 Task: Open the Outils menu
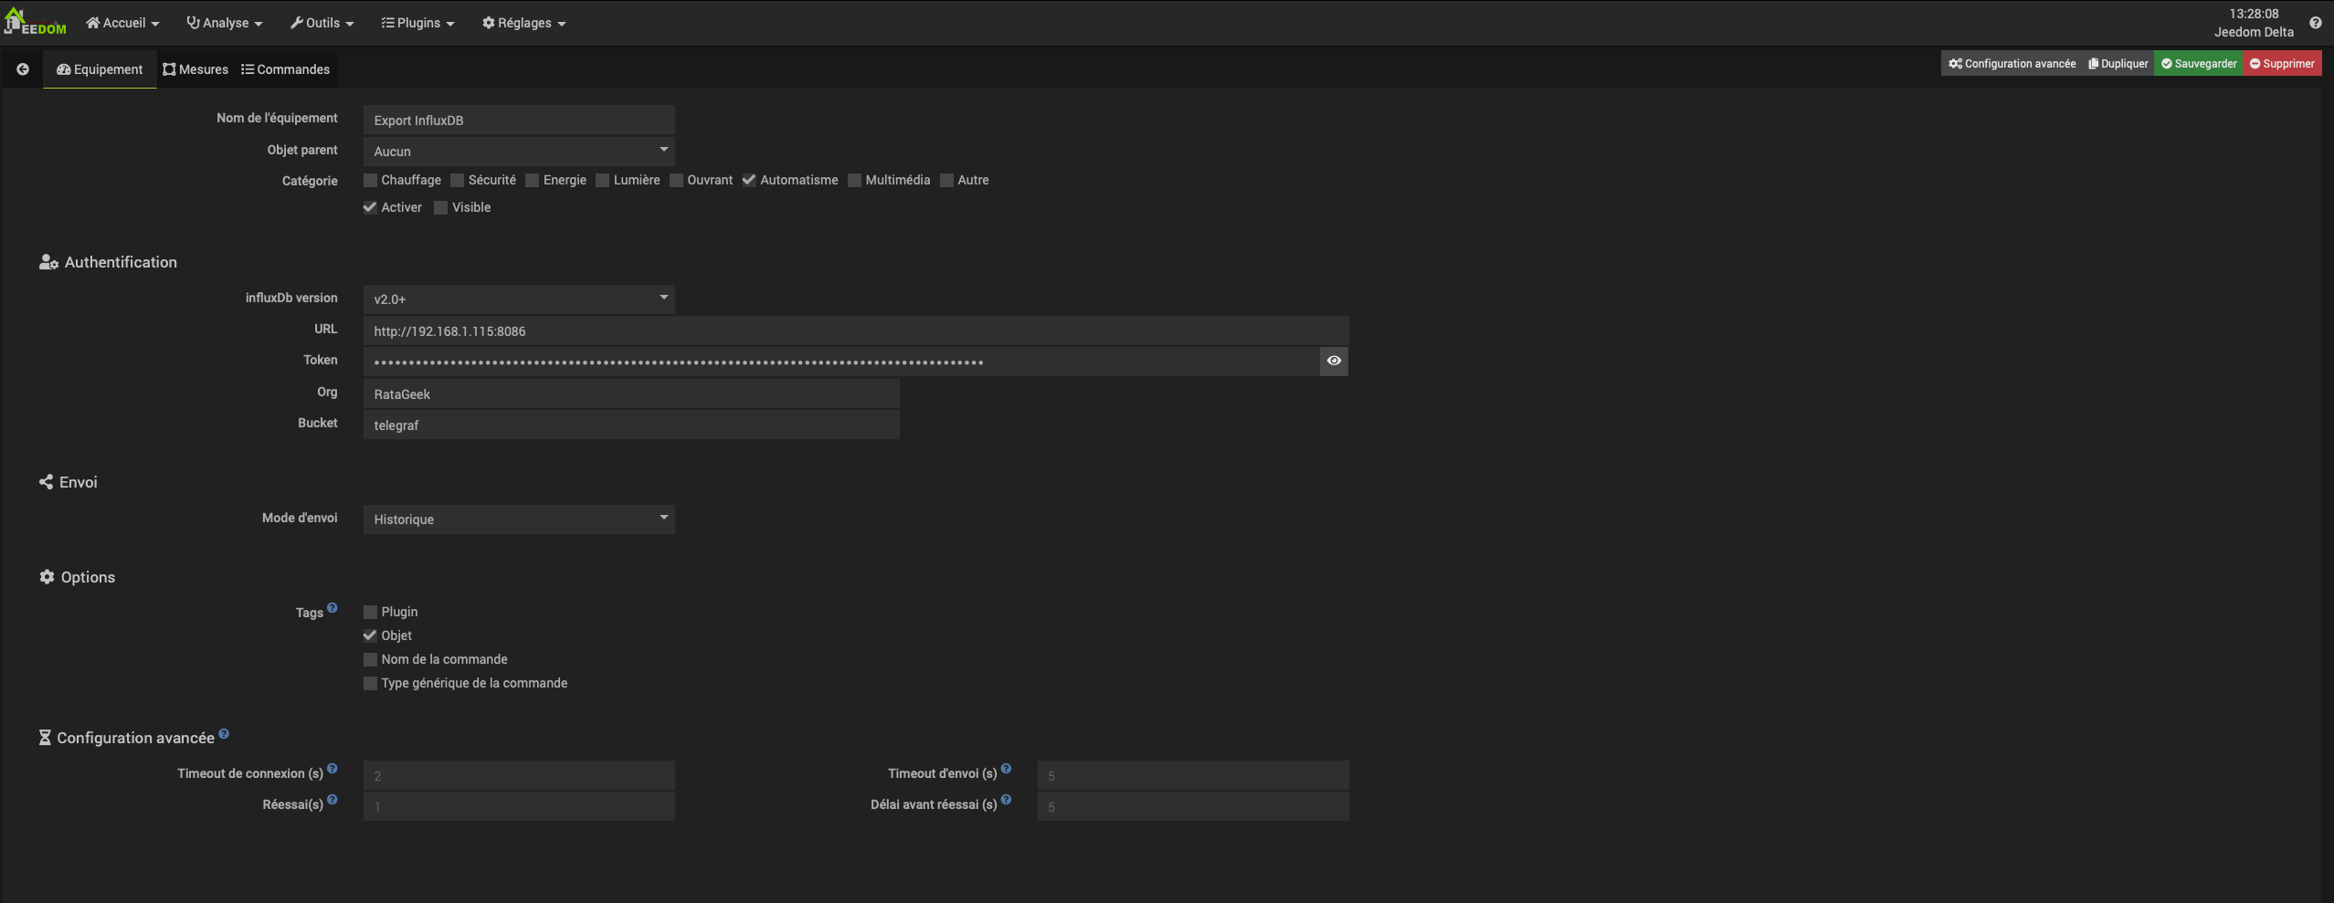coord(322,23)
